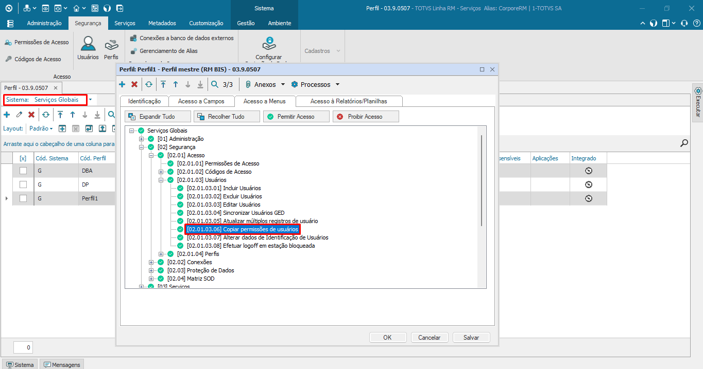Go to previous record in Perfil dialog
This screenshot has height=369, width=703.
[176, 84]
